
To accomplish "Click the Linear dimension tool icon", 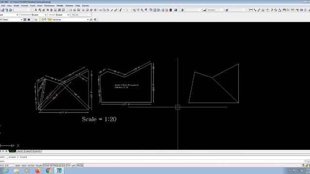I will (251, 10).
